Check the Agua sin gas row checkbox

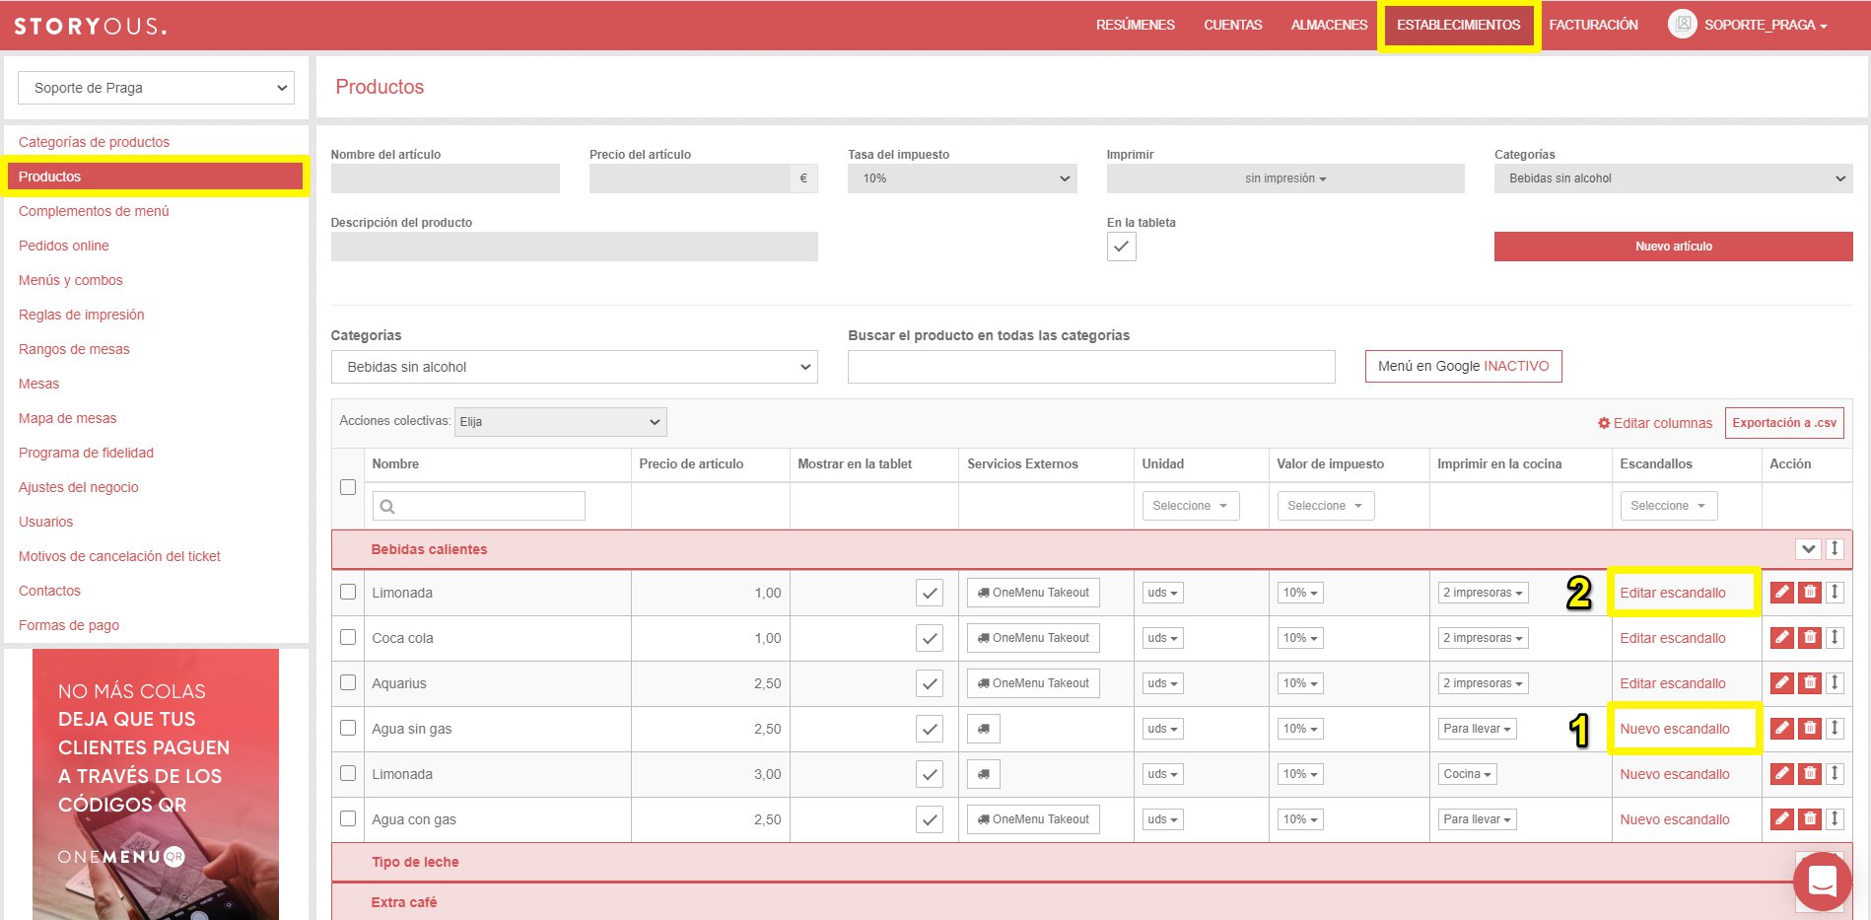348,728
